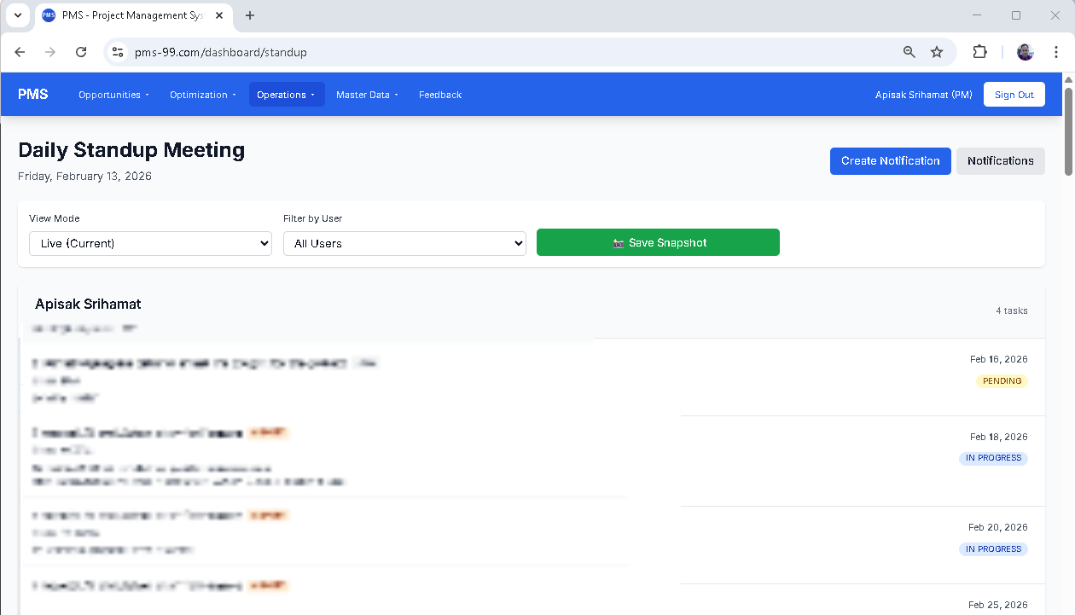Click the Save Snapshot button
Viewport: 1075px width, 615px height.
[x=658, y=242]
